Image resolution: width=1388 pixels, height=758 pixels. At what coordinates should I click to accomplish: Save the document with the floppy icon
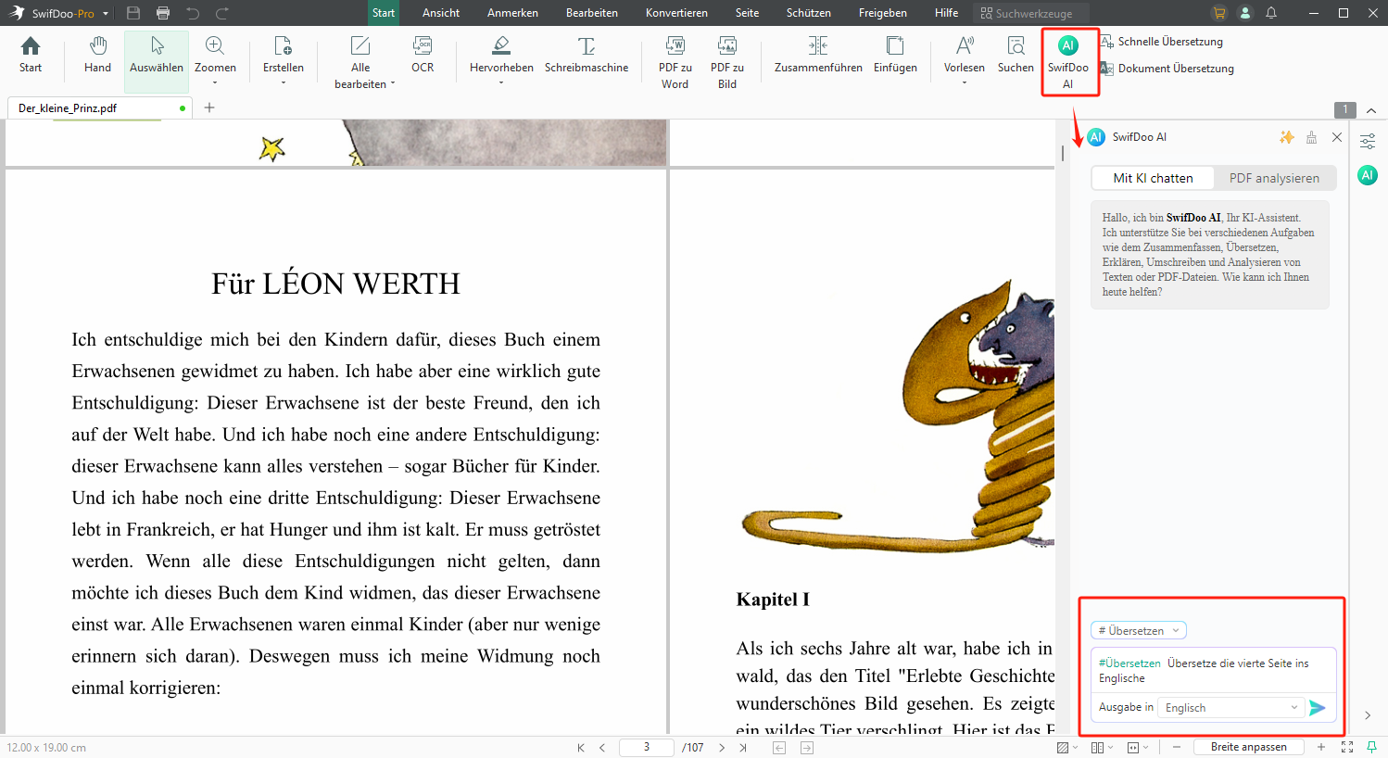tap(133, 13)
